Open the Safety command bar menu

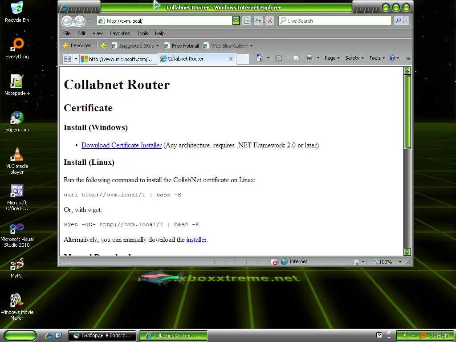[354, 58]
